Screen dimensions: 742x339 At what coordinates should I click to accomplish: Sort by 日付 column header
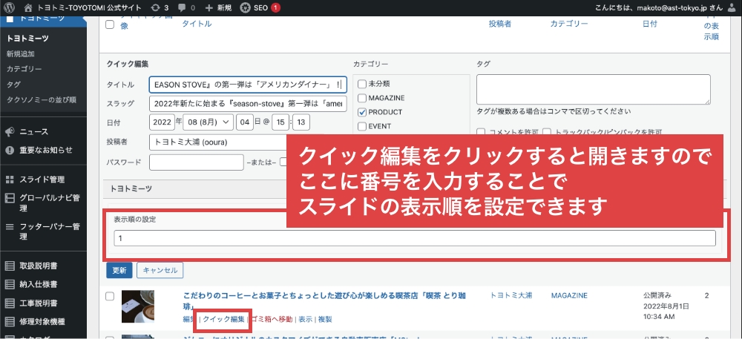tap(650, 24)
